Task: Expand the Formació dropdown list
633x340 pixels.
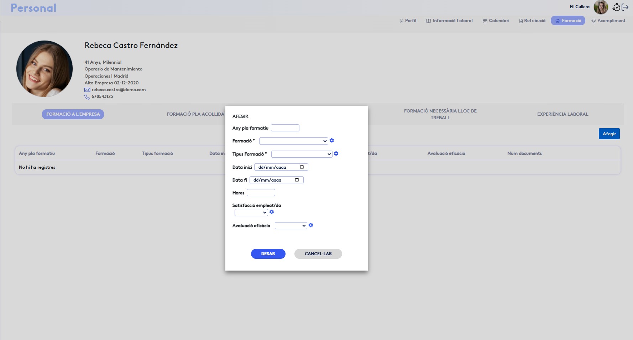Action: (x=293, y=141)
